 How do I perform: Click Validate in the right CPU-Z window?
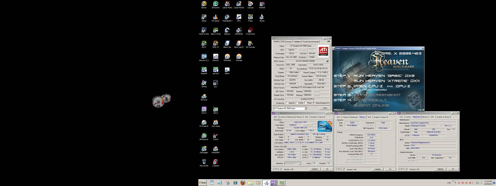[x=440, y=169]
